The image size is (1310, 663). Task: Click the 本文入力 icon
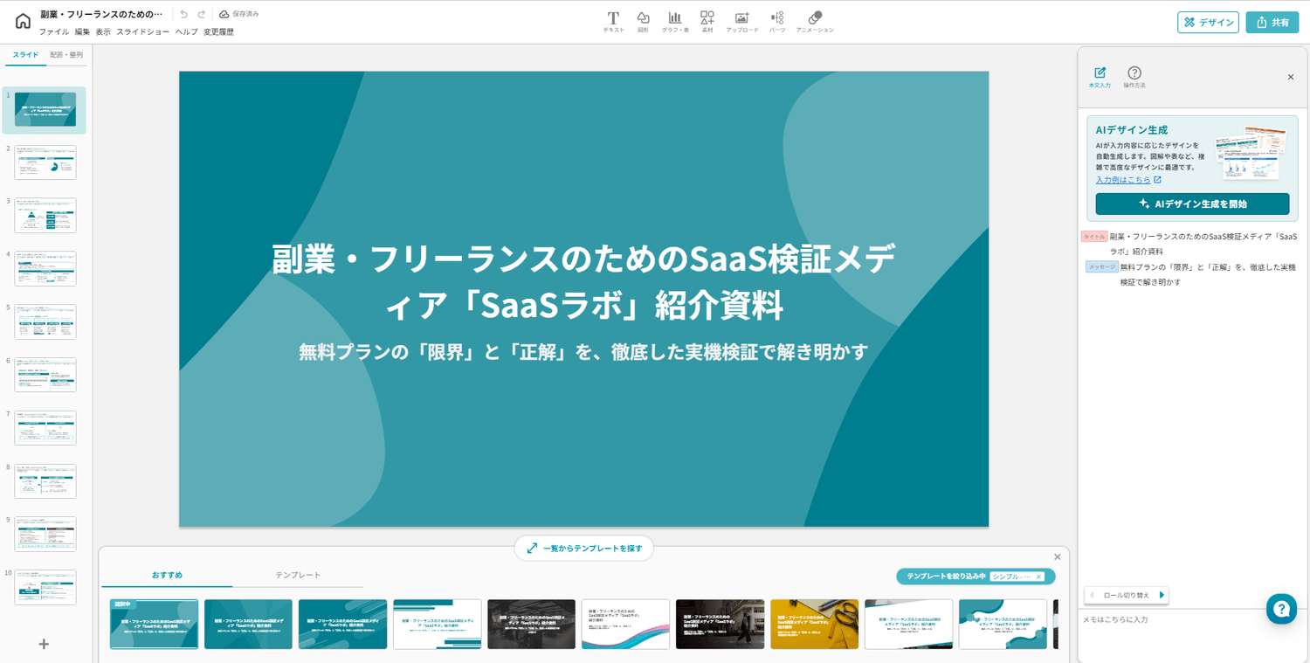click(x=1100, y=77)
